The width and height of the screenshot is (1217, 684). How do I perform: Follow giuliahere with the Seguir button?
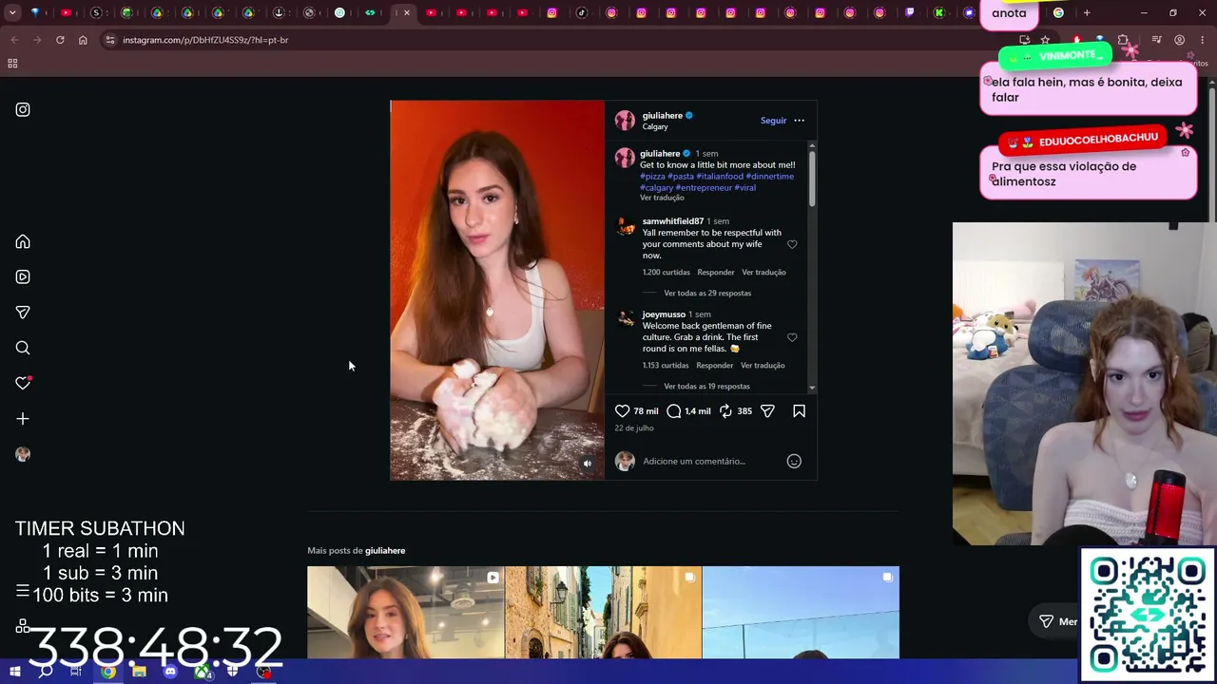[x=773, y=121]
